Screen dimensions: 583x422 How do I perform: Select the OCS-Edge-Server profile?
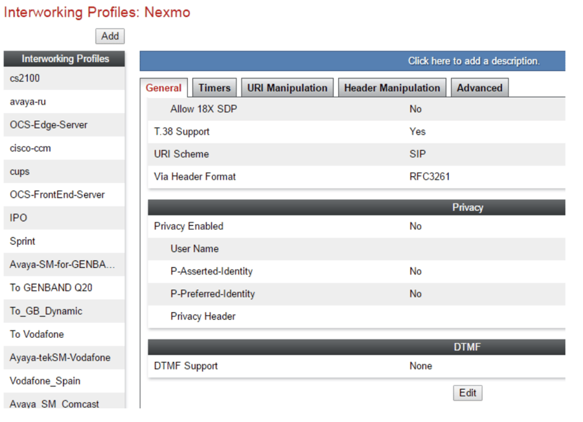[64, 125]
